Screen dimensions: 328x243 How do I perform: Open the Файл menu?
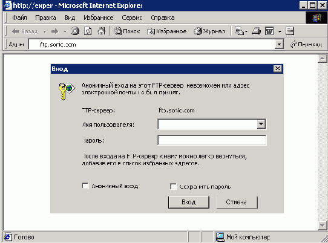coord(19,18)
